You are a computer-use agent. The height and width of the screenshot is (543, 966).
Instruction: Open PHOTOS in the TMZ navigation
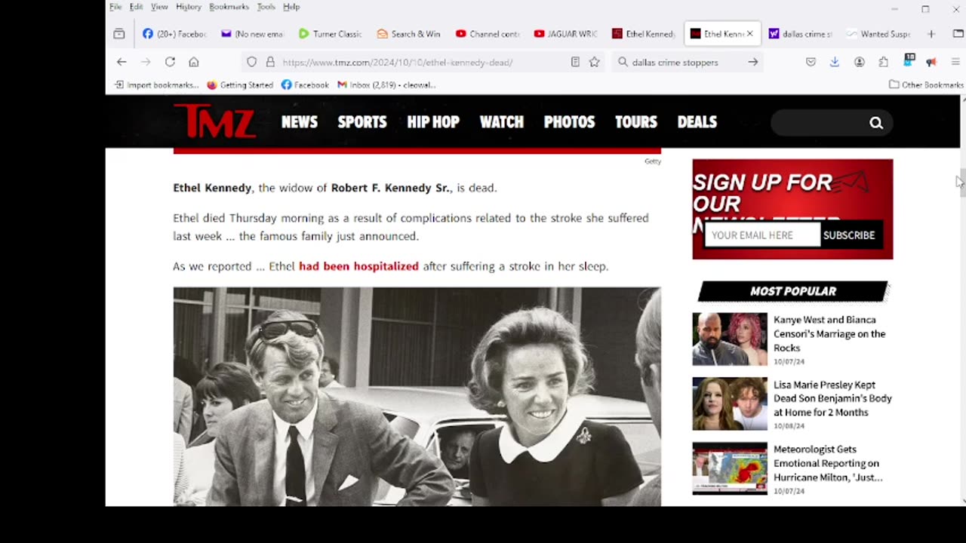click(x=570, y=122)
